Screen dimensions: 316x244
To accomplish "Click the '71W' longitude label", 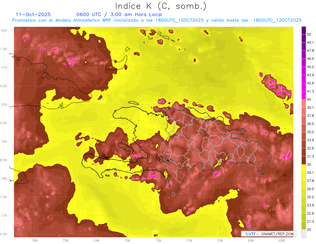I will 189,240.
